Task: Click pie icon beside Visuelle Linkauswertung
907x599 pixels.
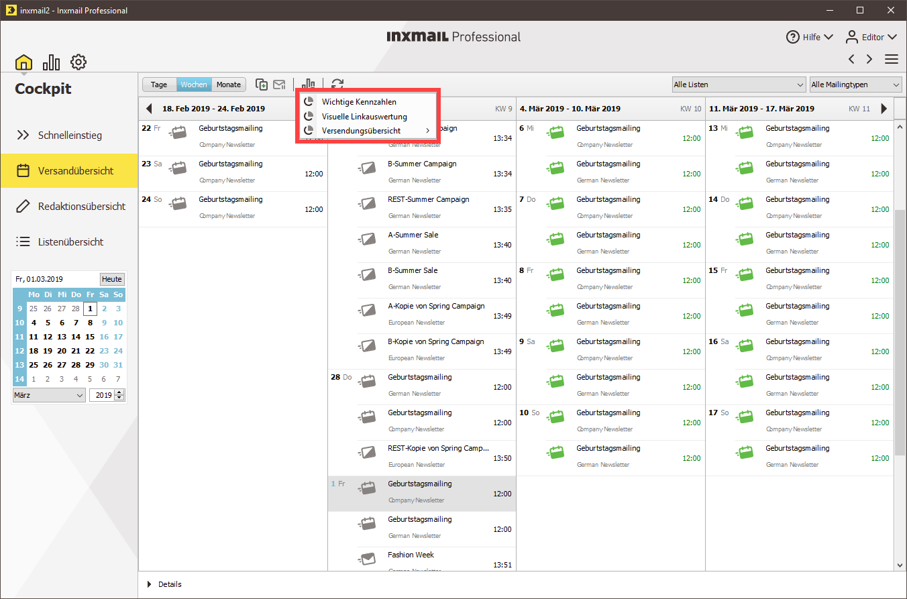Action: [x=309, y=116]
